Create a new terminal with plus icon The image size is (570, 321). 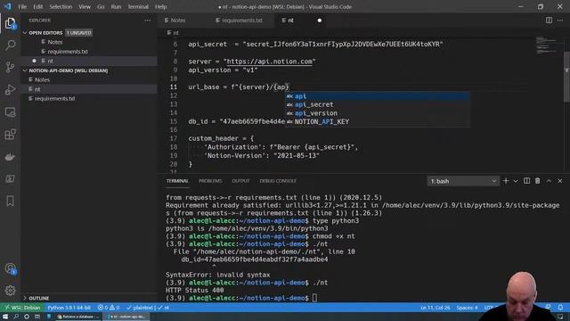[x=506, y=181]
